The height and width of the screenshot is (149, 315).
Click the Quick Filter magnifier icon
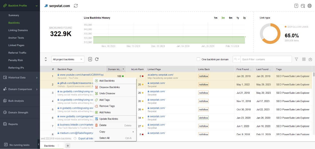(x=236, y=59)
